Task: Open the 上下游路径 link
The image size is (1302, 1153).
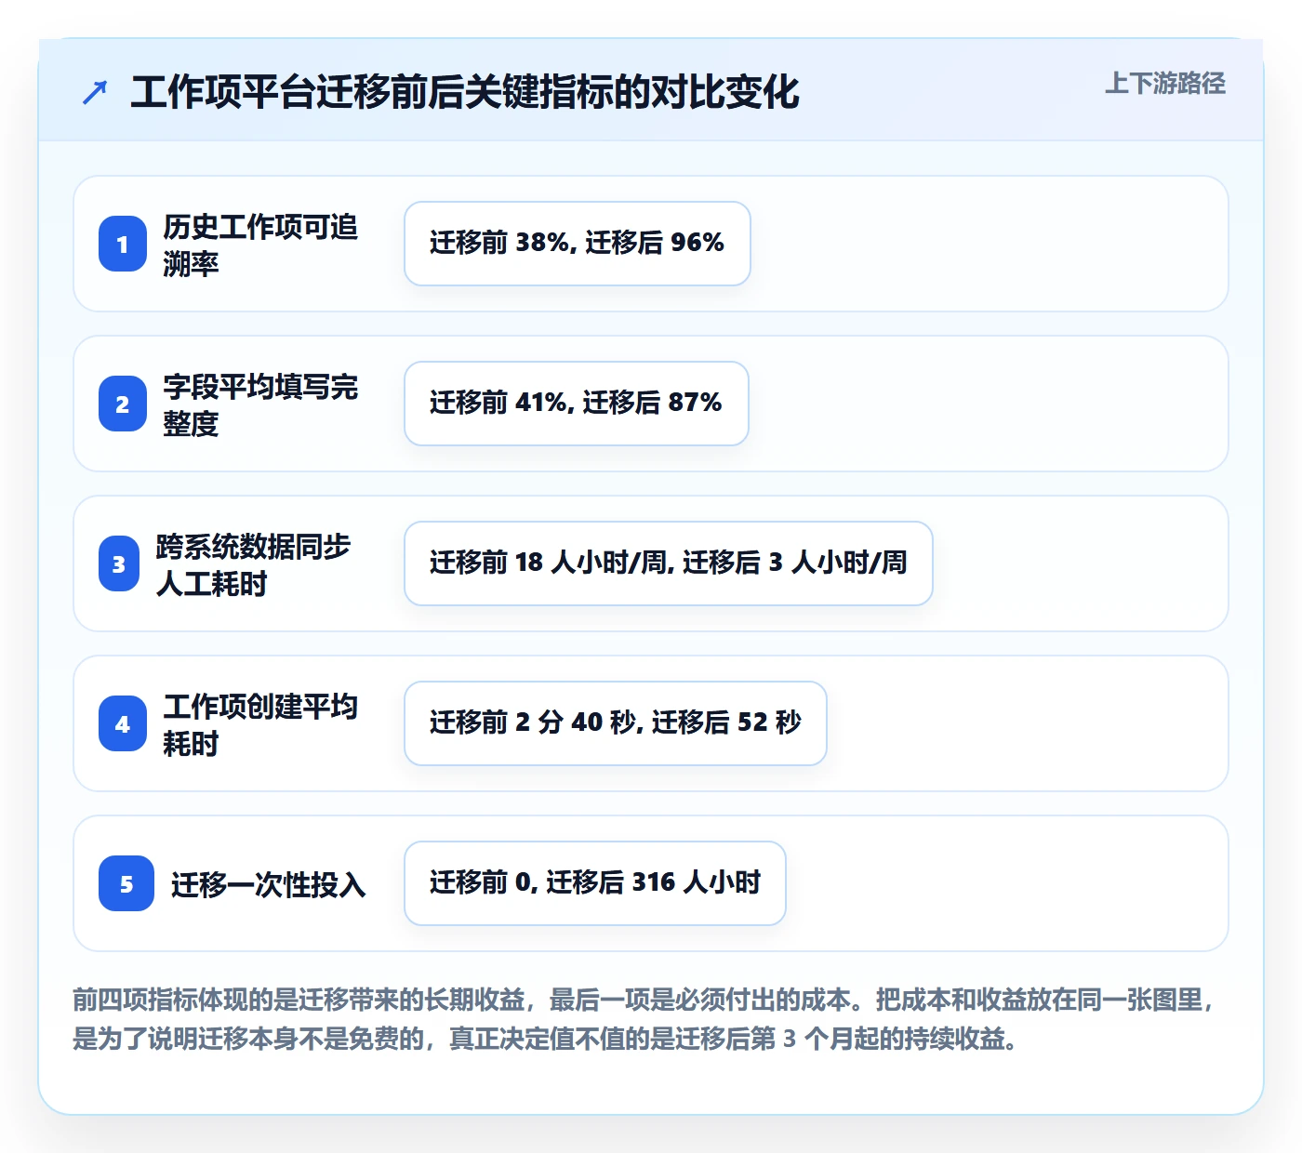Action: pyautogui.click(x=1164, y=84)
